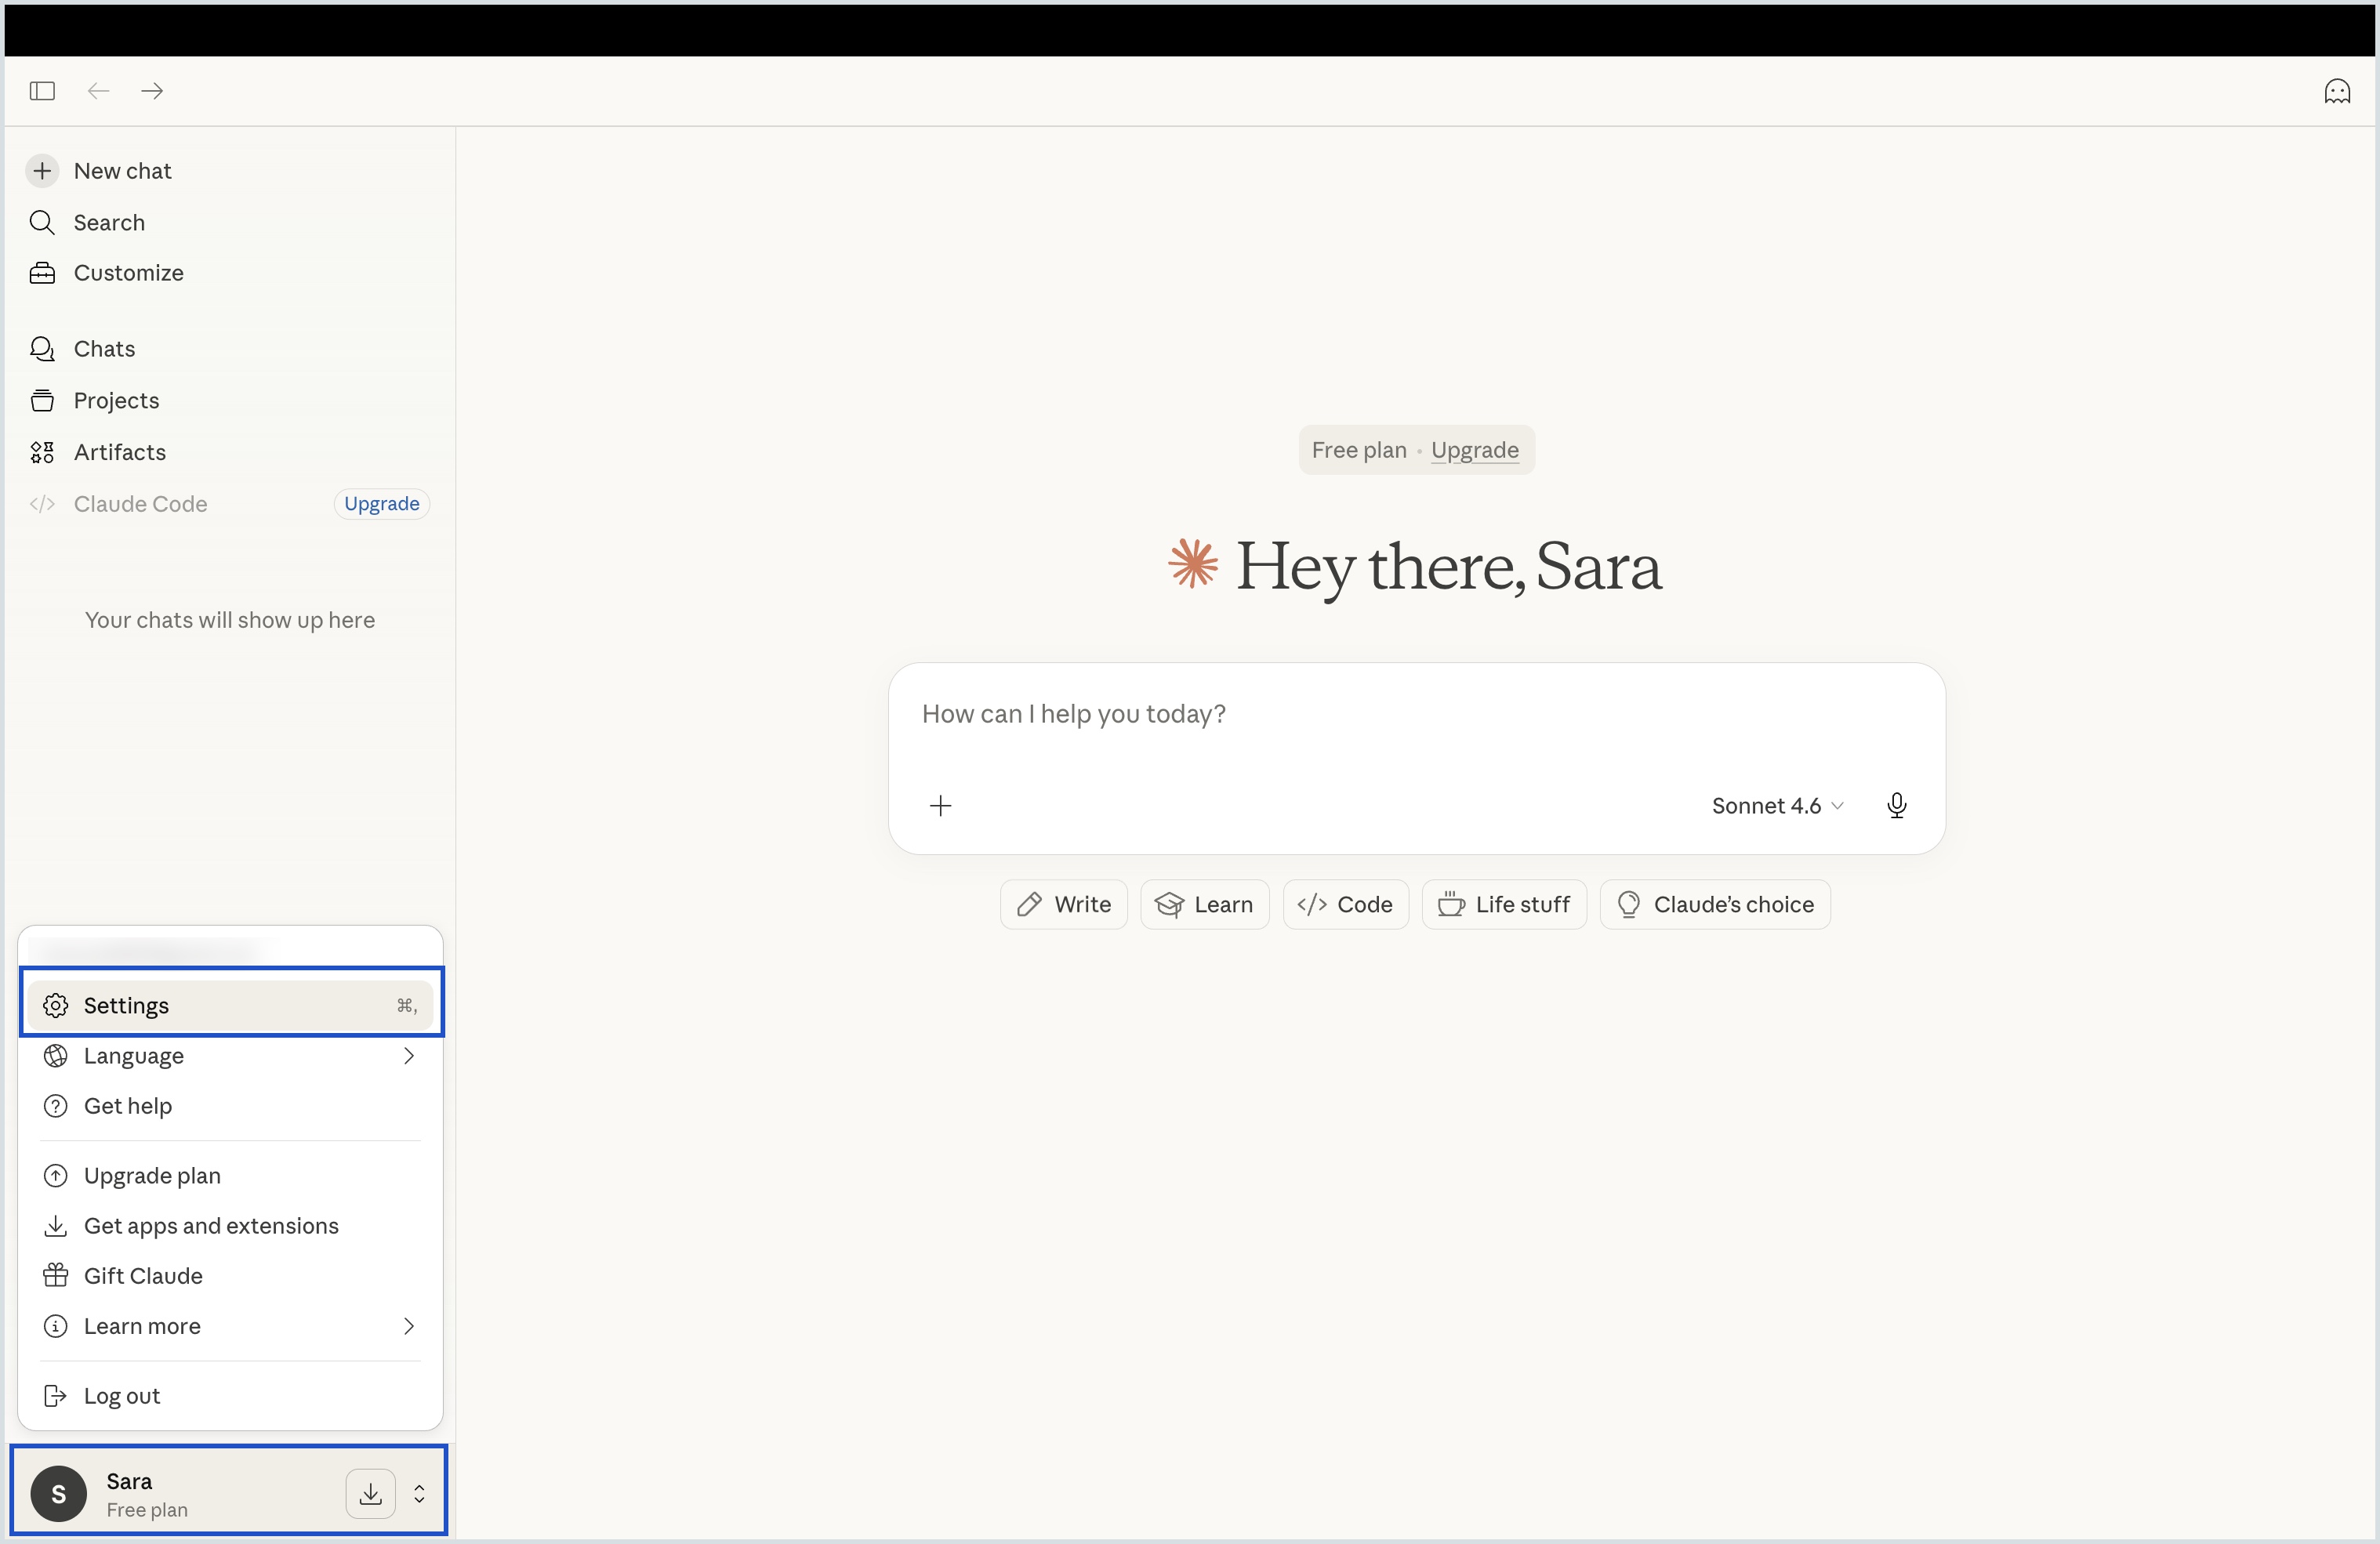Click the S avatar circle

(x=59, y=1494)
